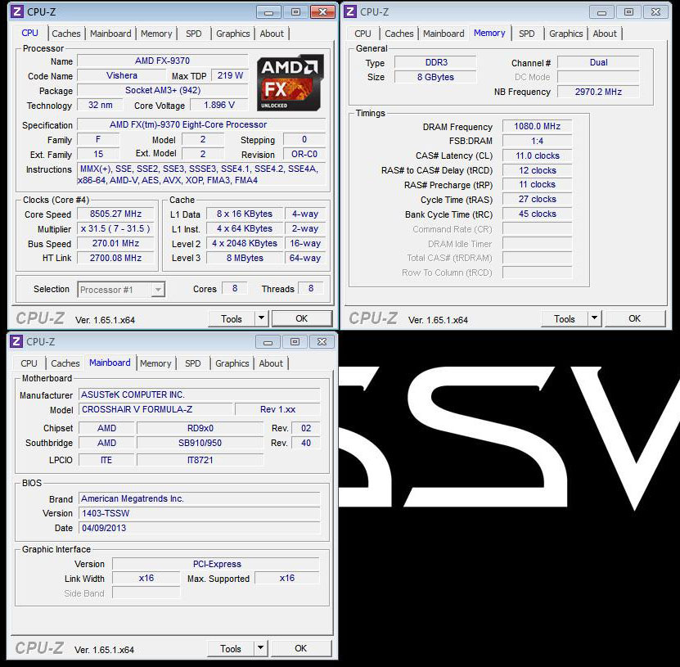The width and height of the screenshot is (680, 667).
Task: Click the ASUSTeK COMPUTER INC. manufacturer field
Action: pos(199,394)
